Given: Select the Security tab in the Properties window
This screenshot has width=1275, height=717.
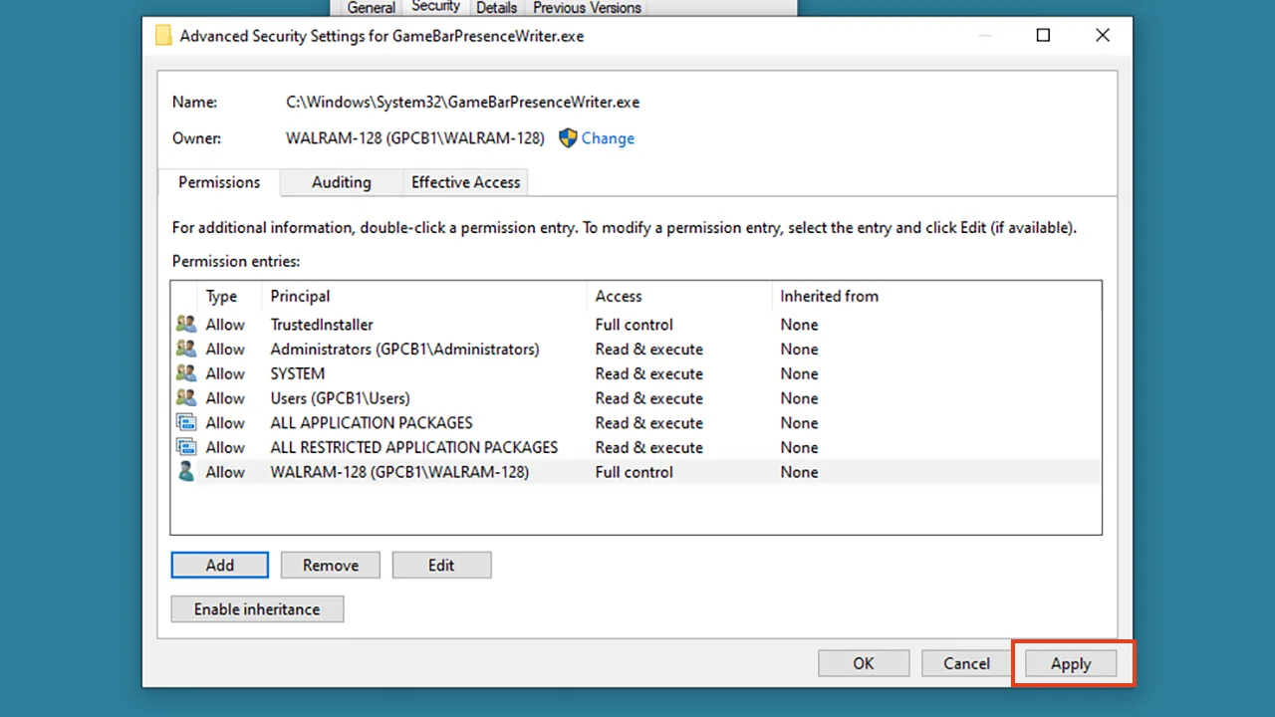Looking at the screenshot, I should (435, 7).
